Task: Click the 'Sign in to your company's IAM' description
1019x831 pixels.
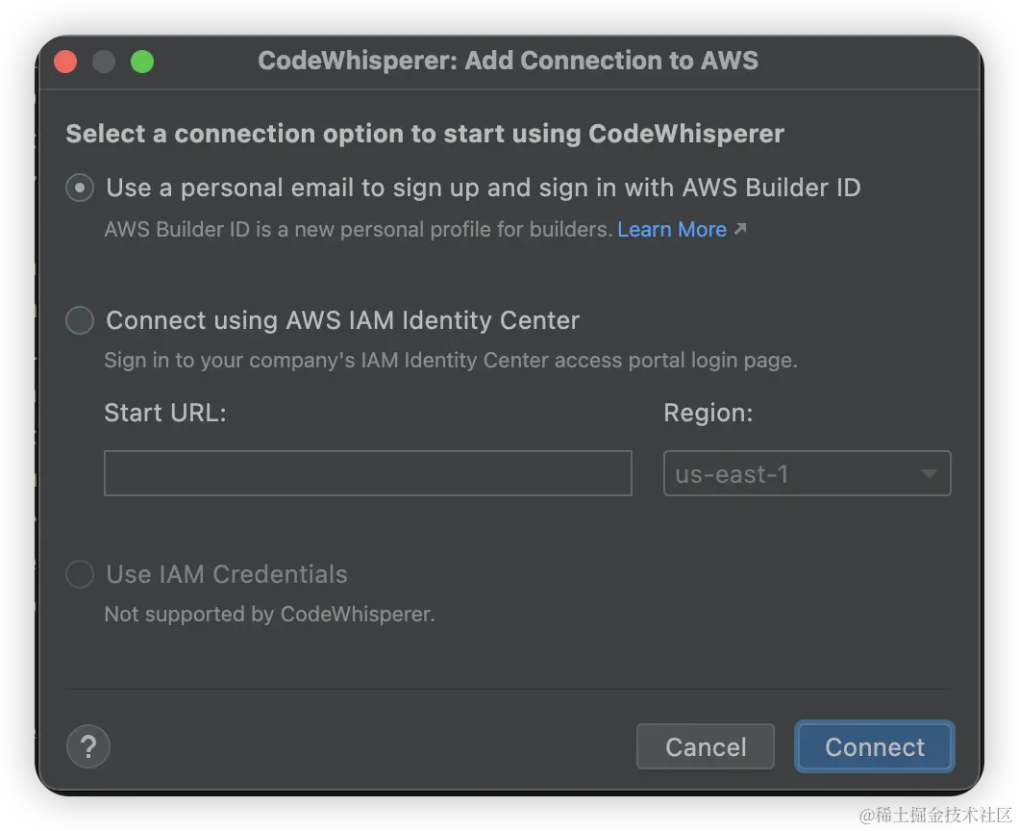Action: pos(451,361)
